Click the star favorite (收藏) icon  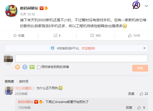pyautogui.click(x=15, y=35)
